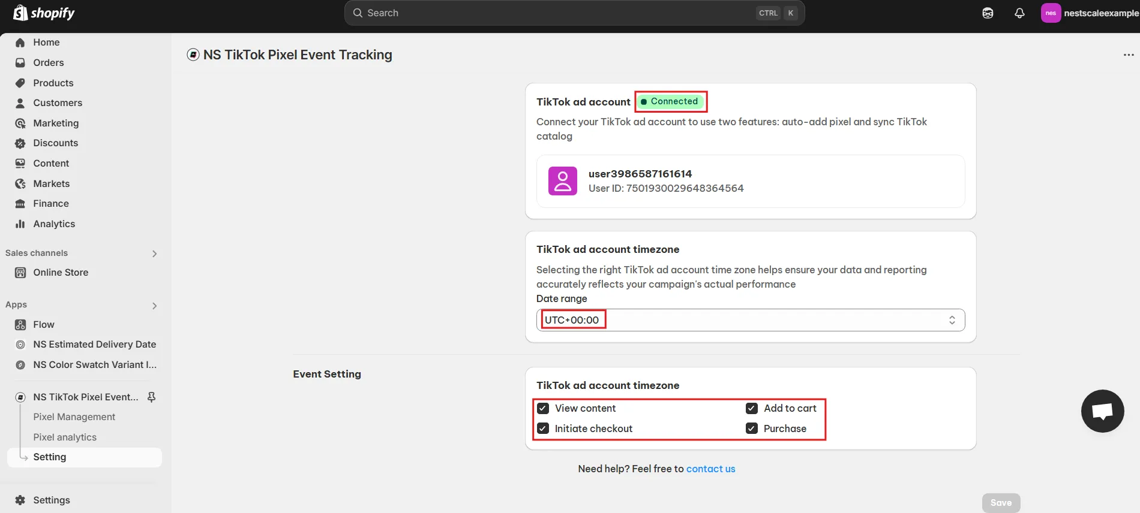This screenshot has width=1140, height=513.
Task: Click the Analytics bar chart icon
Action: pyautogui.click(x=20, y=224)
